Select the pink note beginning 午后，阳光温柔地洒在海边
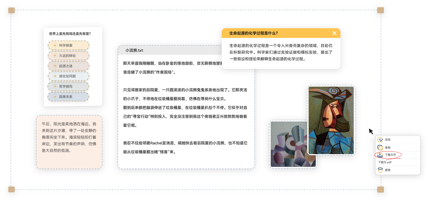The width and height of the screenshot is (429, 202). click(69, 142)
